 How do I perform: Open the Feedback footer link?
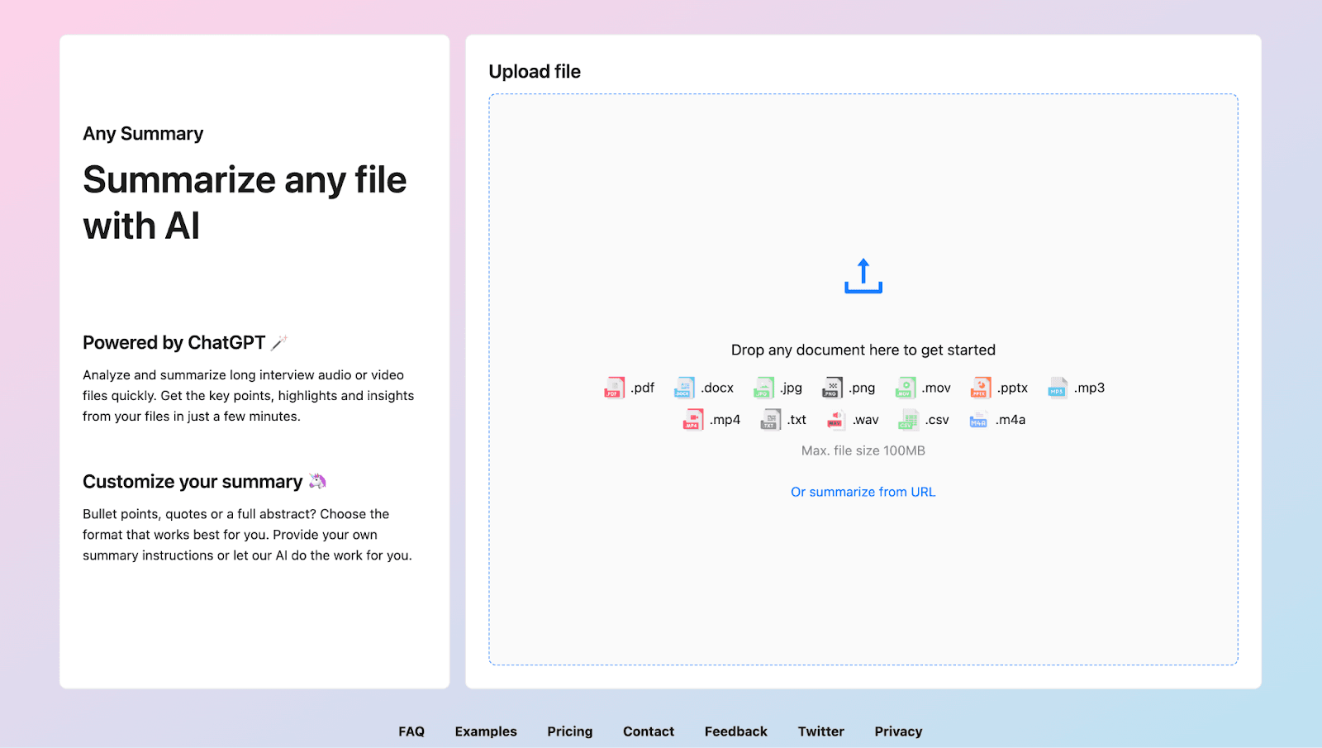click(735, 731)
